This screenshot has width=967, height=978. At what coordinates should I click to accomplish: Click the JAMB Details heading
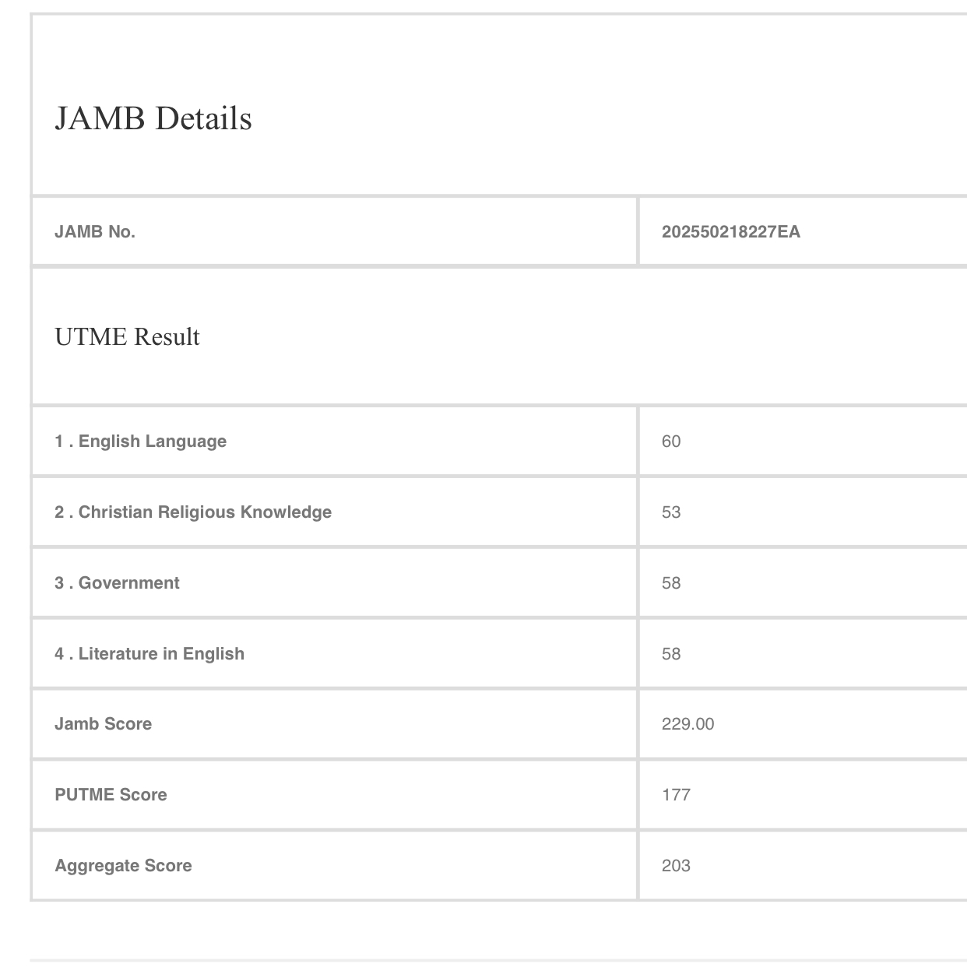pos(153,118)
